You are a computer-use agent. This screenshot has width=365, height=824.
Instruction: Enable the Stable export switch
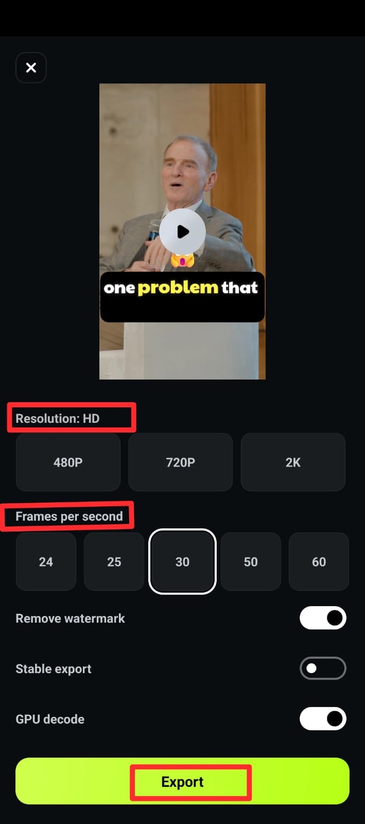323,668
